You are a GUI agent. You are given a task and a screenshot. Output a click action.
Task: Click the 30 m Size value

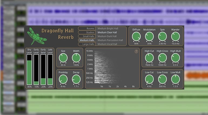pos(63,65)
